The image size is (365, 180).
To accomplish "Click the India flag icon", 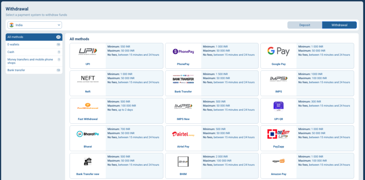I will pos(12,25).
